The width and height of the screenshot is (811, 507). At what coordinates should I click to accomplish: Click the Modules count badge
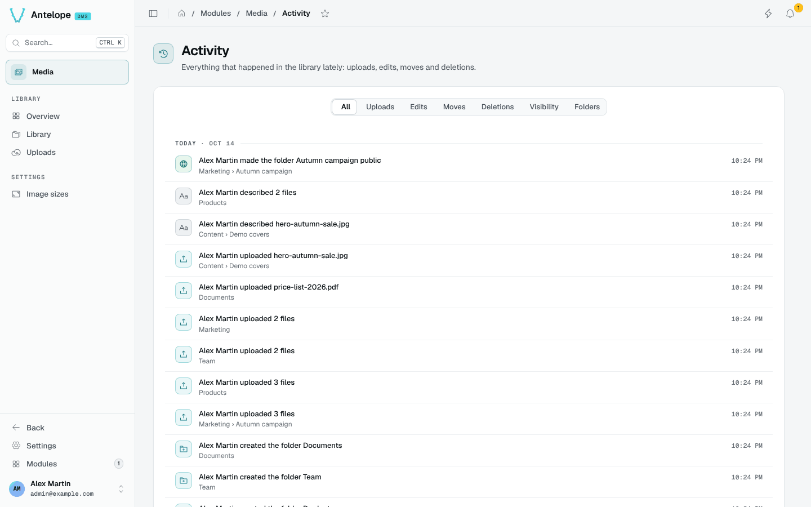(119, 464)
